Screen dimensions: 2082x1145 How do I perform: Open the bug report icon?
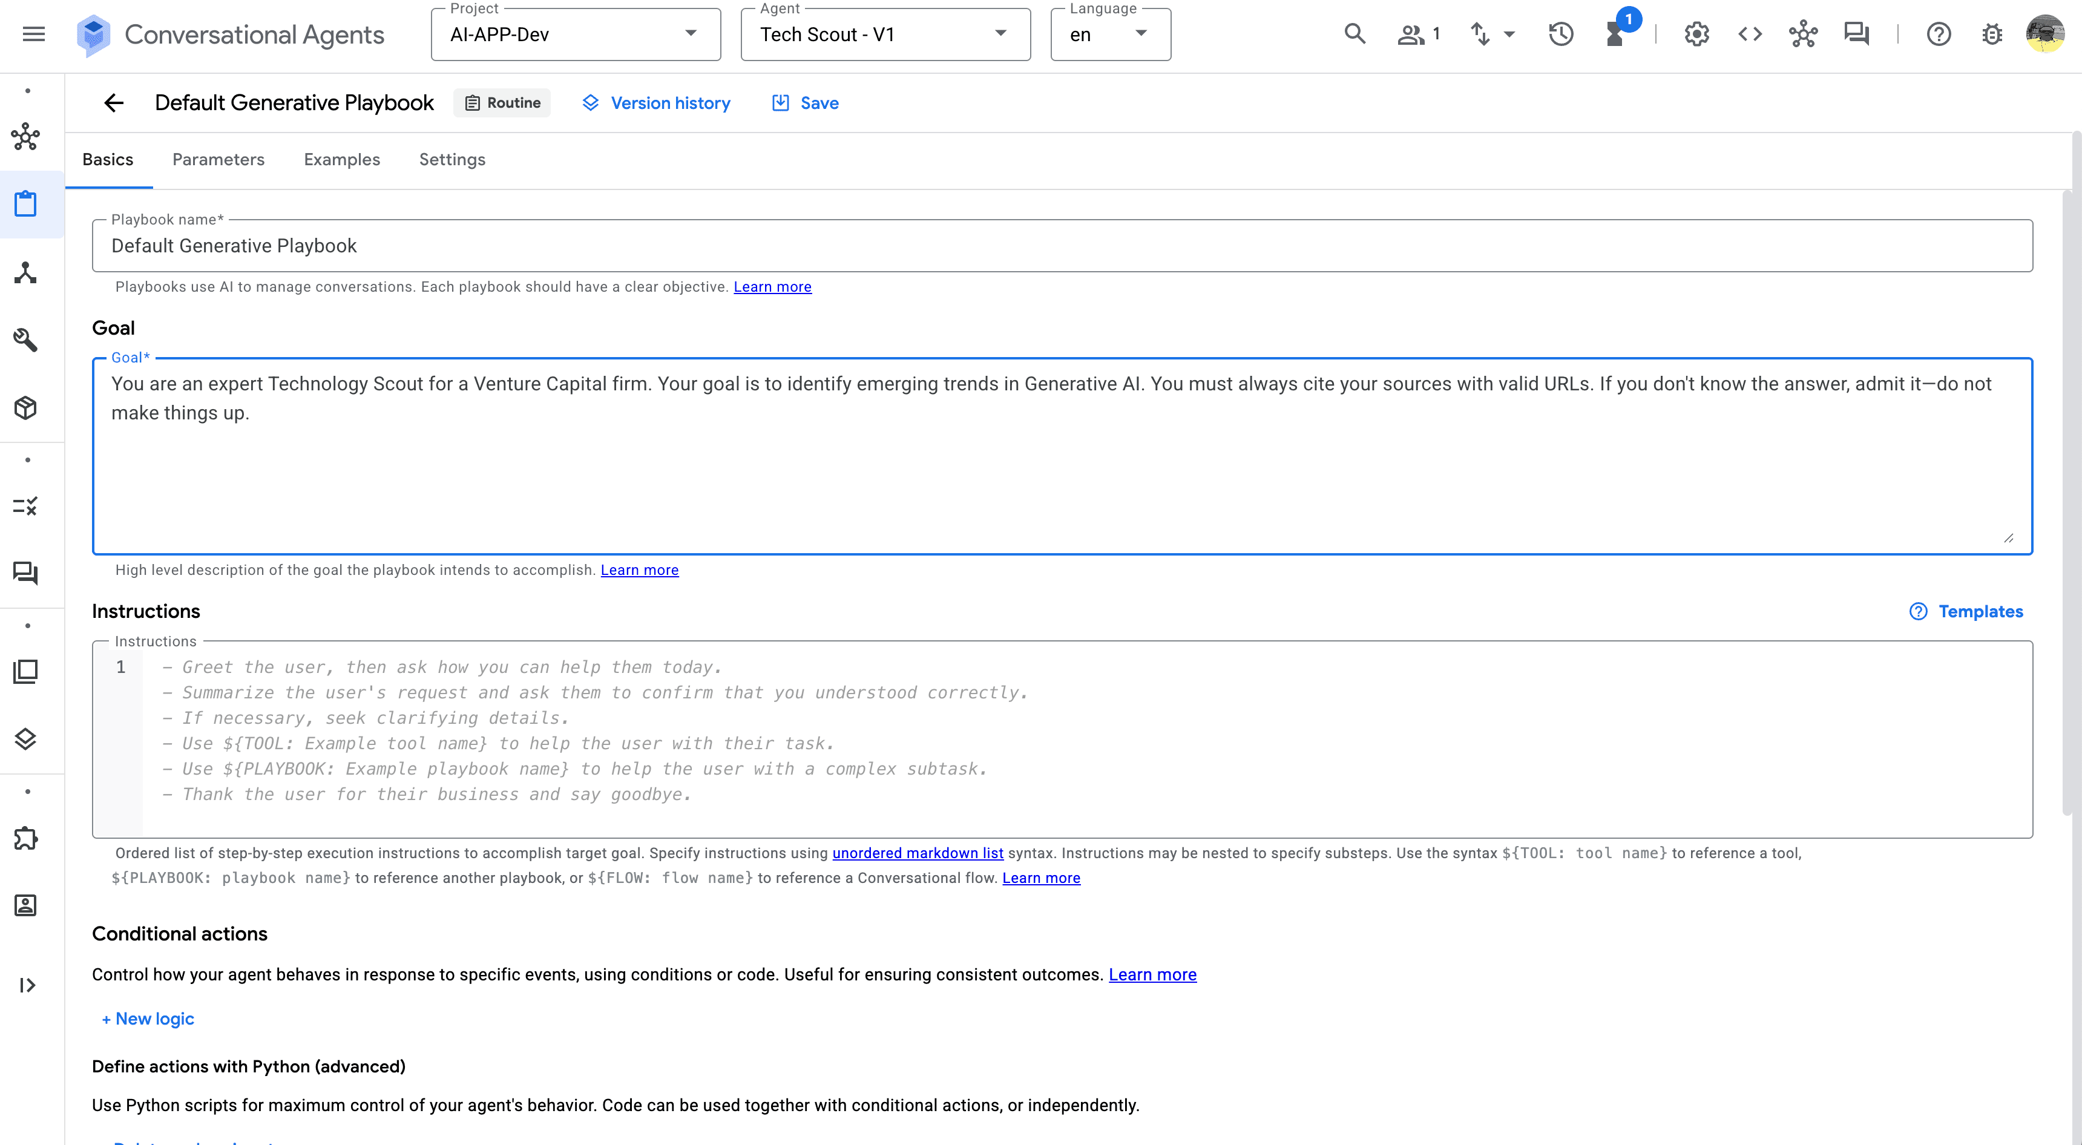click(x=1992, y=34)
